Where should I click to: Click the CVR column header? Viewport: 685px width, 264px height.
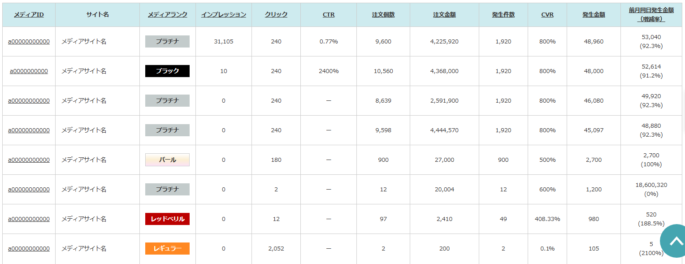pos(547,15)
